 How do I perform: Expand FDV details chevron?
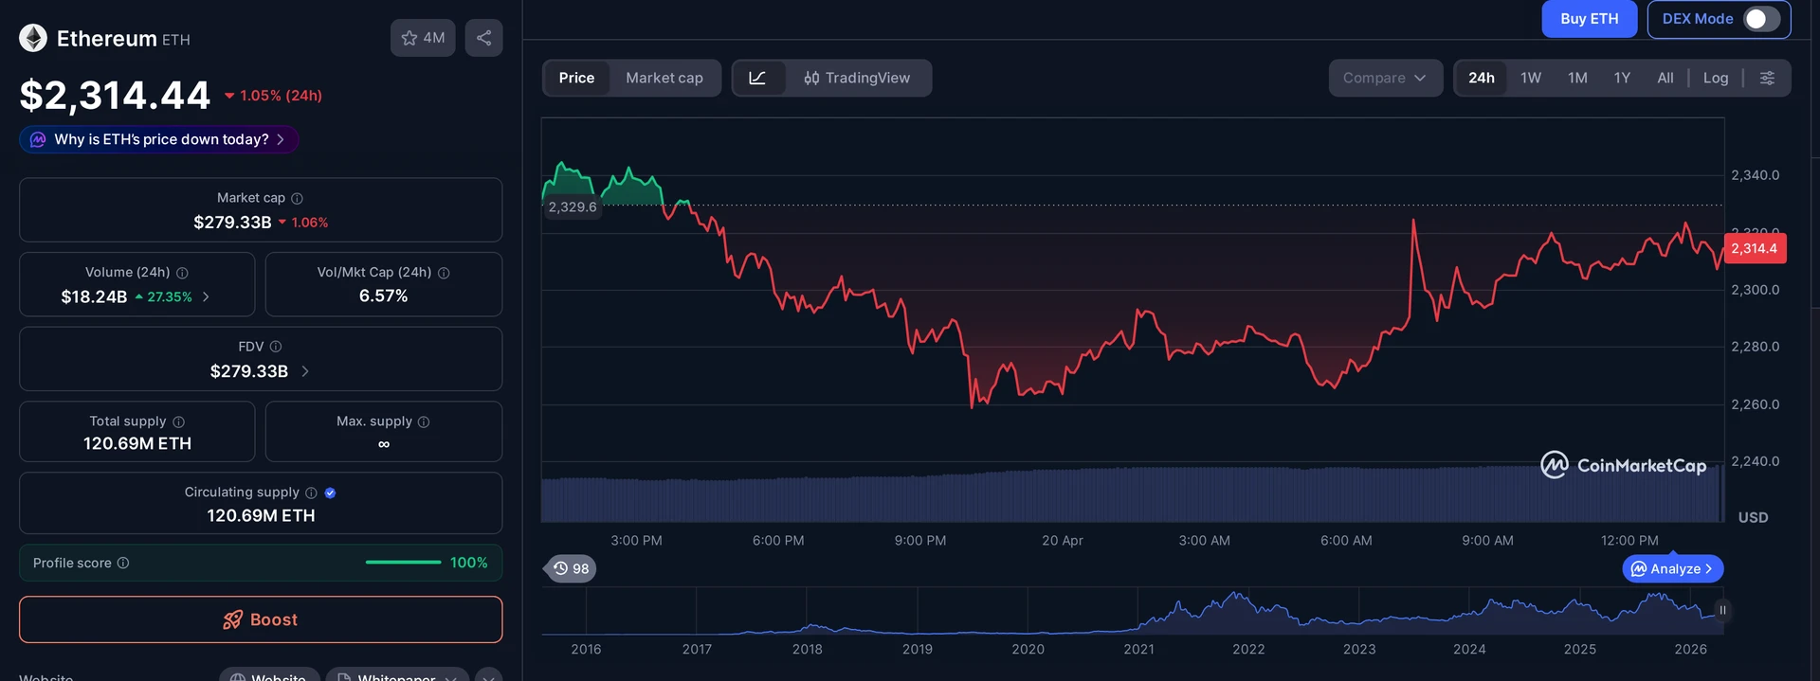[305, 371]
